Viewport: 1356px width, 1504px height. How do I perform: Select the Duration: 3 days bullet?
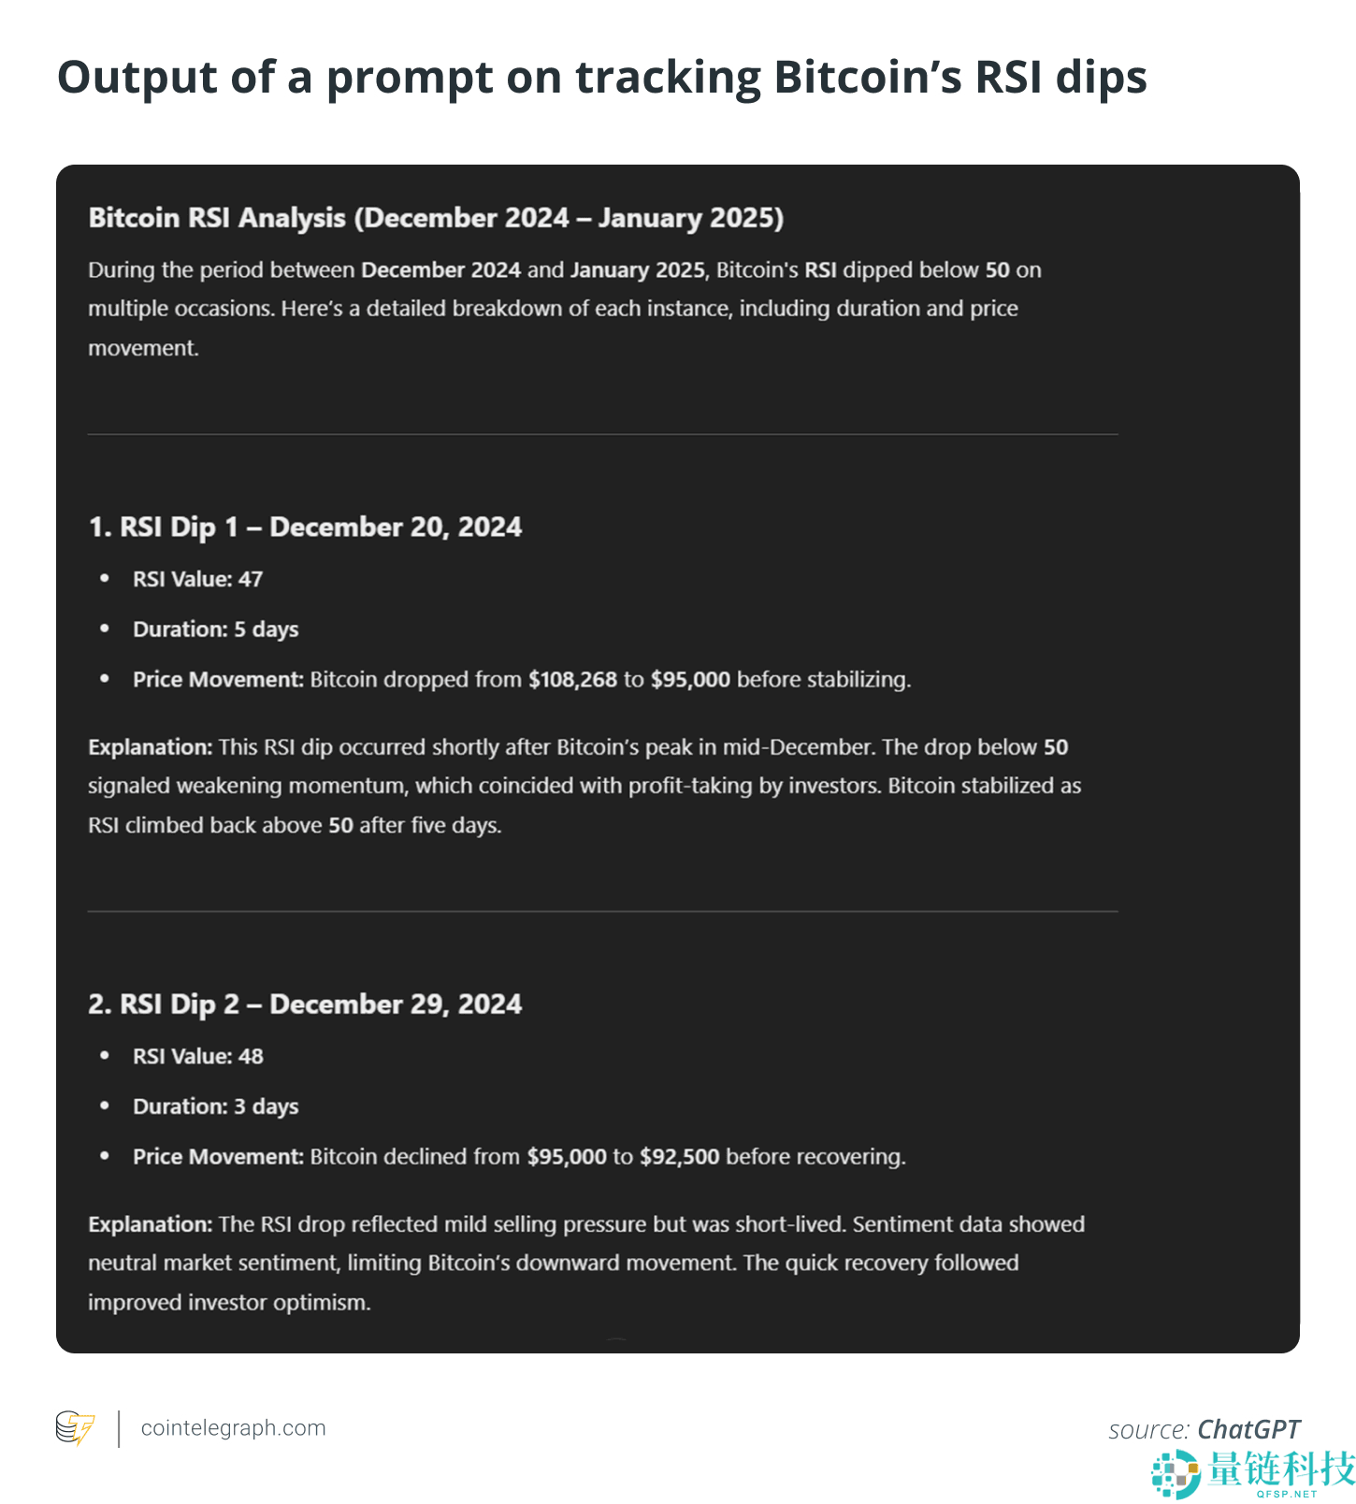coord(216,1106)
